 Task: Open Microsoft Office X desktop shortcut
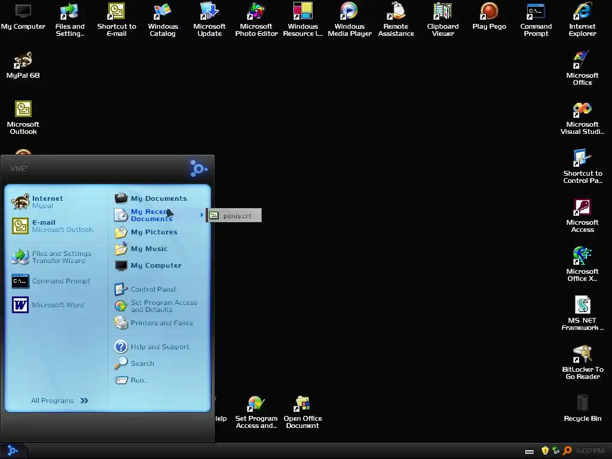582,264
